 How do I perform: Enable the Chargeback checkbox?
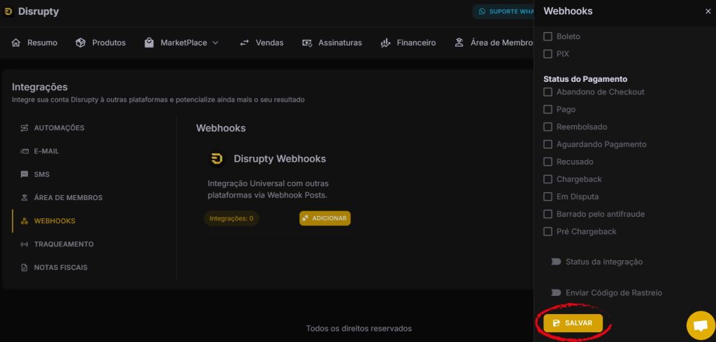click(547, 179)
